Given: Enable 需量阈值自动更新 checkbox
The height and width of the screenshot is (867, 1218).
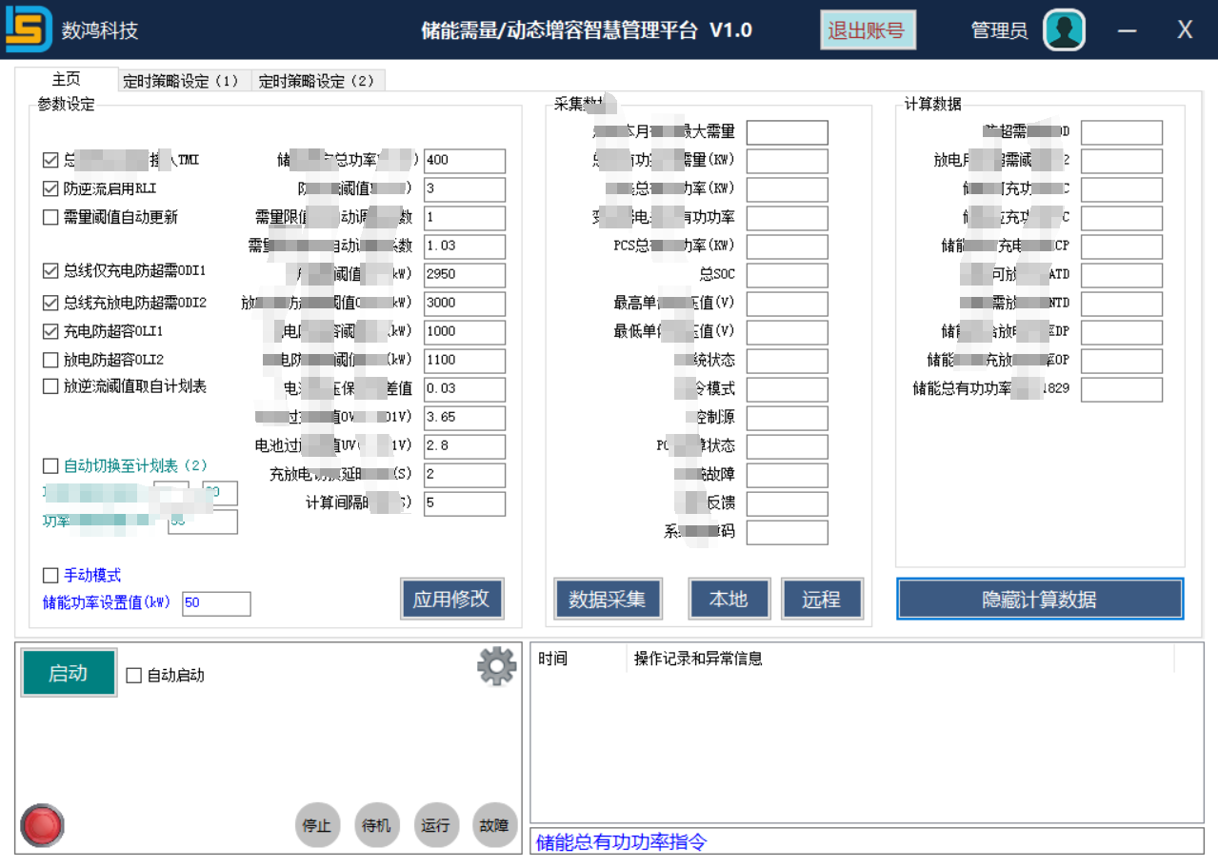Looking at the screenshot, I should [51, 218].
